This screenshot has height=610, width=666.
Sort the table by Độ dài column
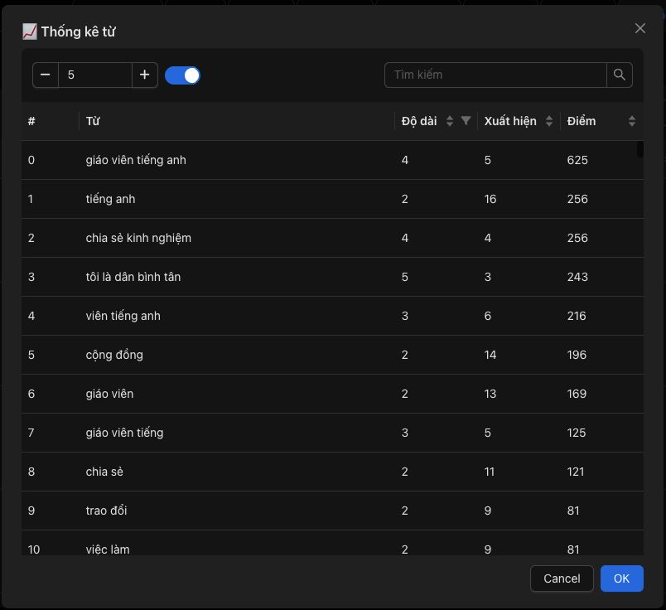click(450, 121)
